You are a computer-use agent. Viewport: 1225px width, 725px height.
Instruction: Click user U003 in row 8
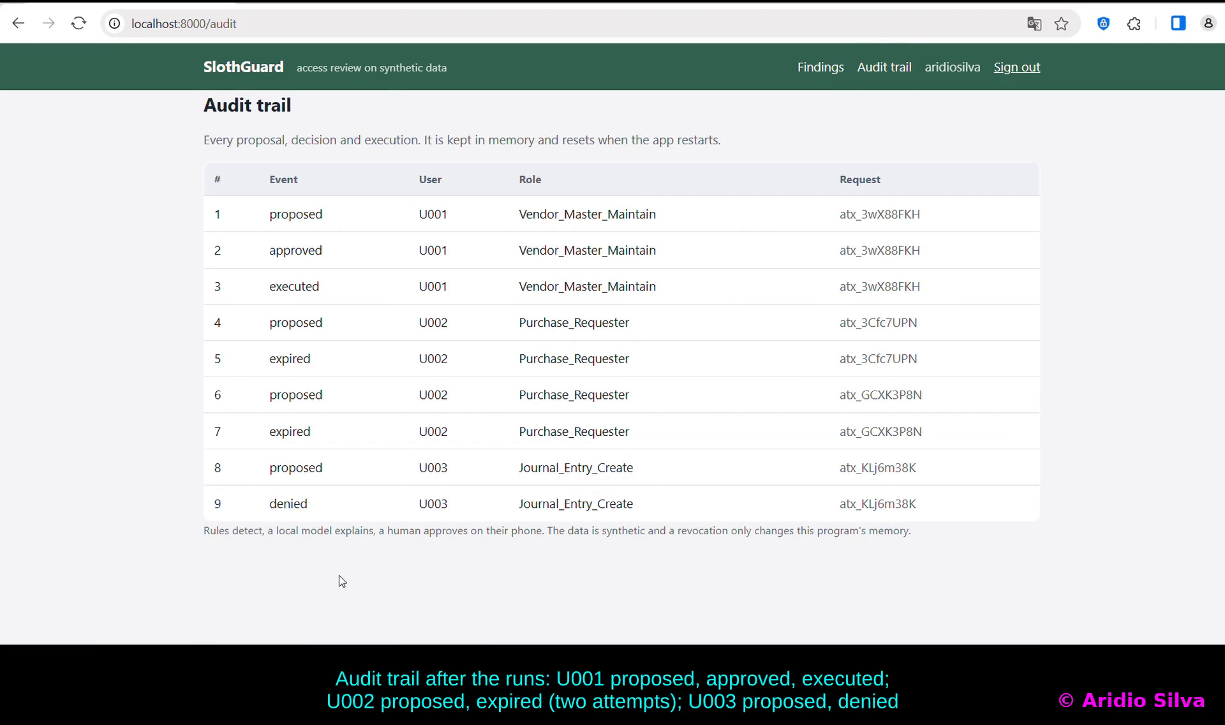(433, 468)
